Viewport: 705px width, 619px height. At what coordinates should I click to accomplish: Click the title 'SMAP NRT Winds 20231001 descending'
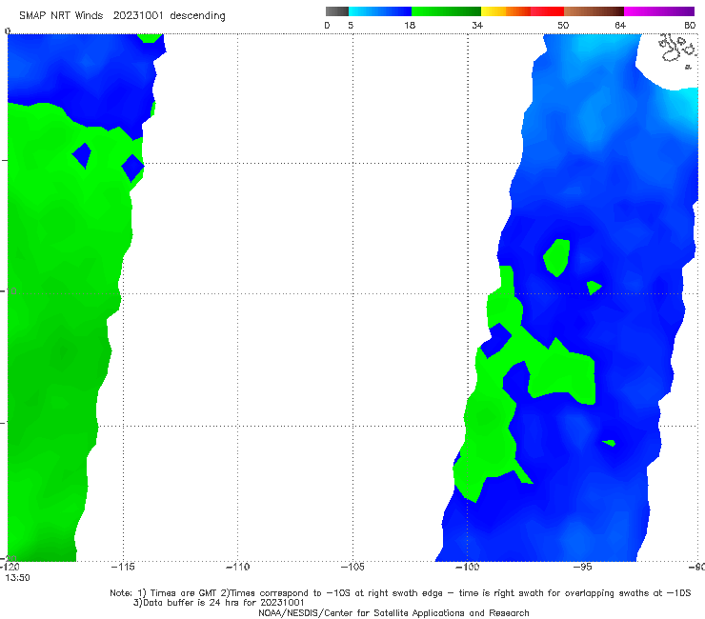122,16
